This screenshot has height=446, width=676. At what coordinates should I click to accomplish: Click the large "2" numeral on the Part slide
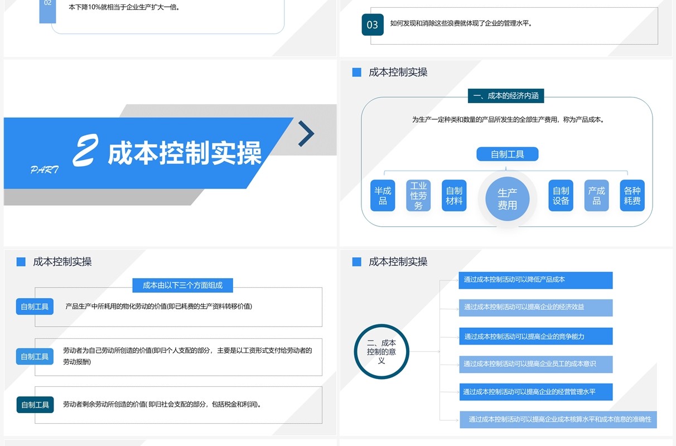85,151
